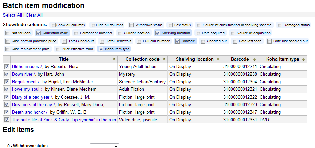
Task: Open The suite life of Zack & Cody link
Action: click(64, 120)
